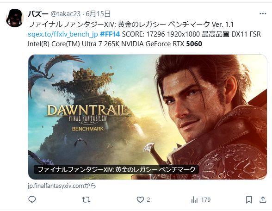Open the パズー profile avatar picture
Viewport: 272px width, 211px height.
[15, 18]
